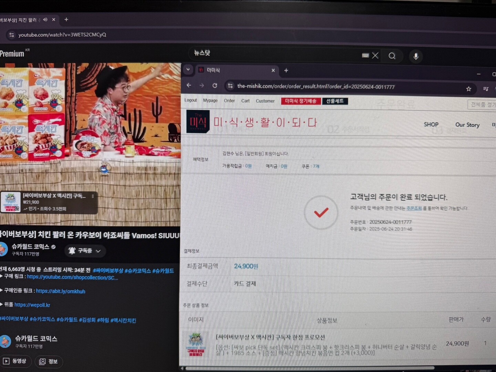Viewport: 496px width, 372px height.
Task: Open the youtube.com/shopcollection purchase link
Action: 72,277
